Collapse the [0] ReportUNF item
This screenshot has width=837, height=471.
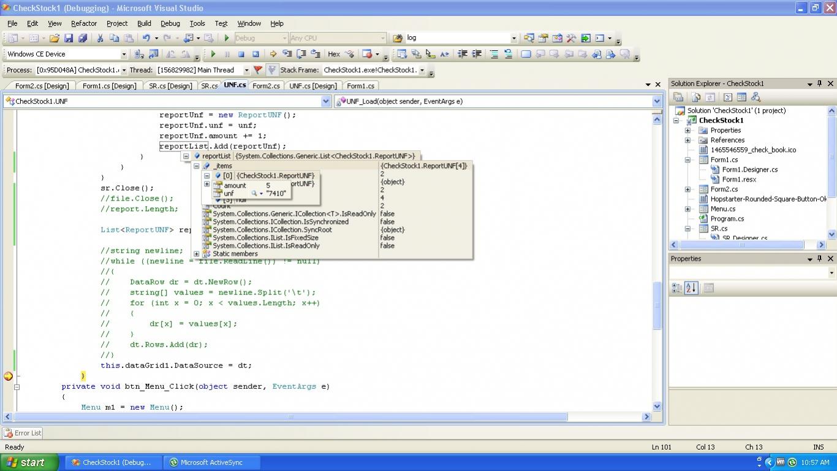click(207, 176)
